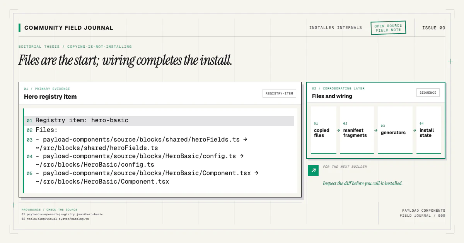The image size is (464, 243).
Task: Select the code line reading Files:
Action: (46, 130)
